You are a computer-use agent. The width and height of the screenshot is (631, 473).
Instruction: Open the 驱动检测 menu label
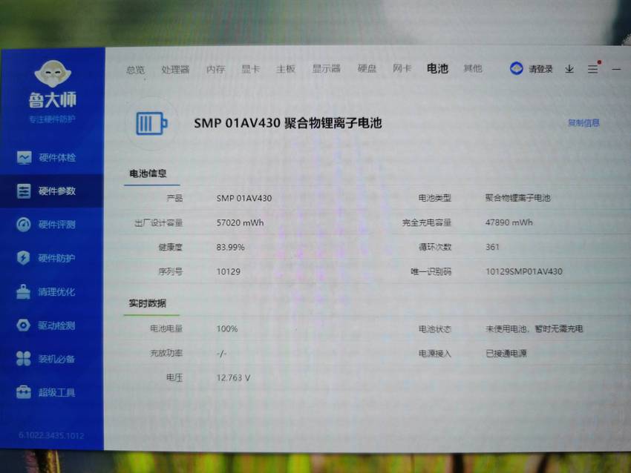tap(56, 325)
